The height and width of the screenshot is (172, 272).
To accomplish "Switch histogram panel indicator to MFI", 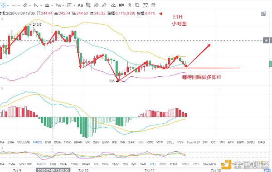I will tap(222, 142).
